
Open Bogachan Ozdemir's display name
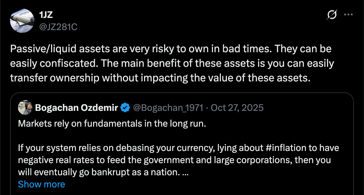(77, 108)
